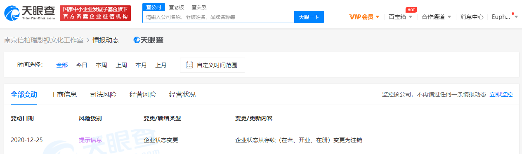Viewport: 522px width, 154px height.
Task: Filter the time range by 上月
Action: point(161,65)
